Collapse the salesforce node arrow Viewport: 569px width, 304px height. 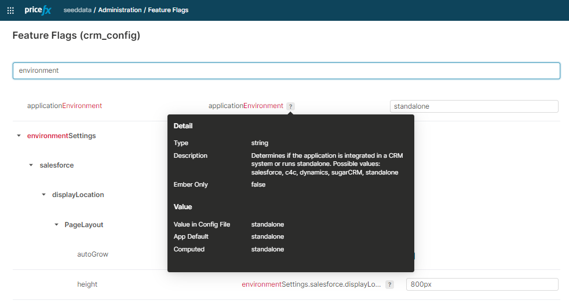(31, 165)
